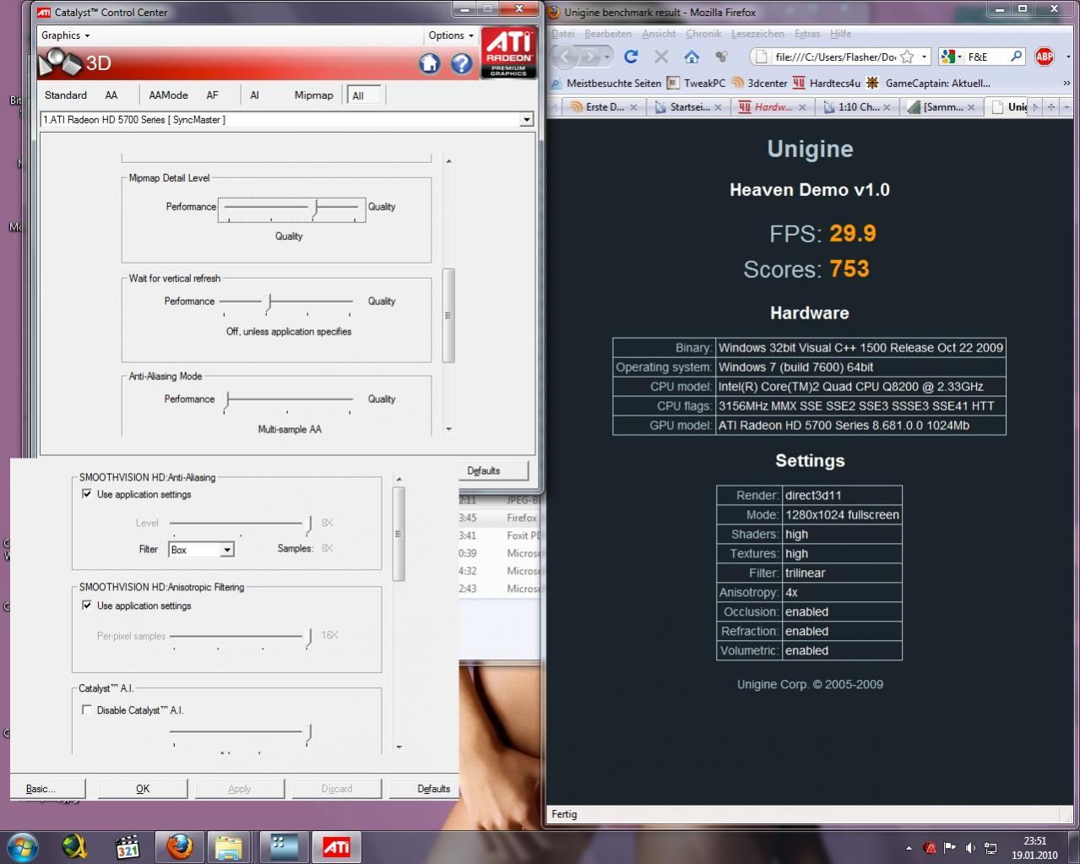Expand the ATI Radeon HD 5700 display dropdown
Image resolution: width=1080 pixels, height=864 pixels.
click(526, 120)
